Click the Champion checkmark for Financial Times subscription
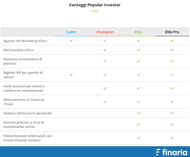 pyautogui.click(x=105, y=102)
